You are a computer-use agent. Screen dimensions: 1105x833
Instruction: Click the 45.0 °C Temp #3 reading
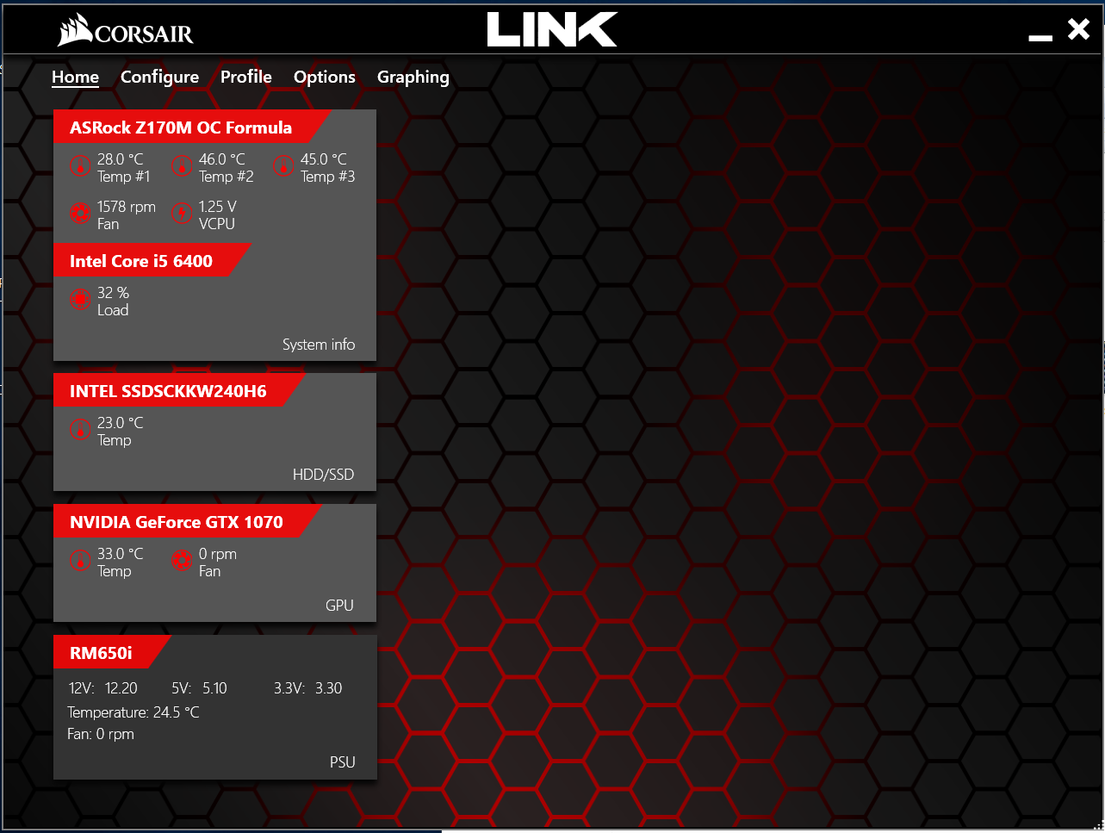327,167
